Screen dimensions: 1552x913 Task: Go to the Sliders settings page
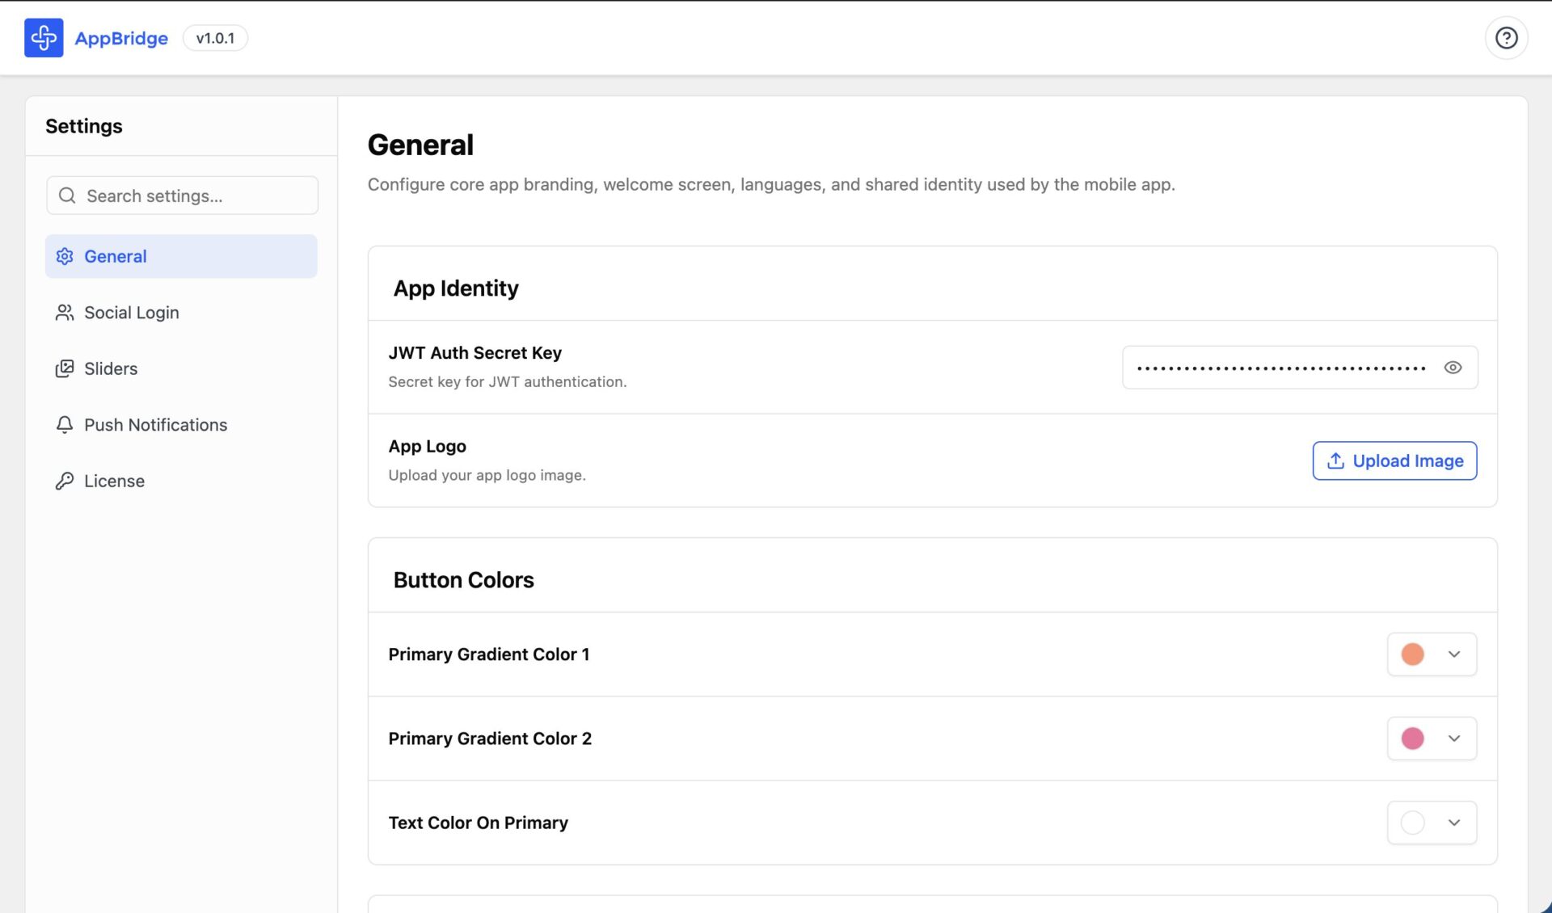click(x=181, y=368)
